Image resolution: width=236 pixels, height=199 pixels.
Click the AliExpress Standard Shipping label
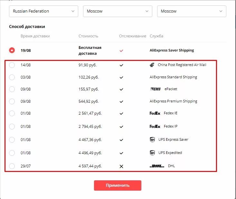[x=173, y=77]
